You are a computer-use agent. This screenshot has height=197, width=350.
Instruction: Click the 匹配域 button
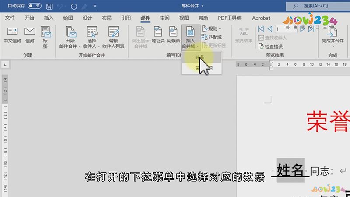point(212,37)
